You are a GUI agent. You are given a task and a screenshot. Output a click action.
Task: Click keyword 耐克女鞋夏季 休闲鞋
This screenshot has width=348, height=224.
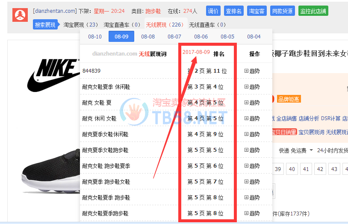click(x=106, y=87)
